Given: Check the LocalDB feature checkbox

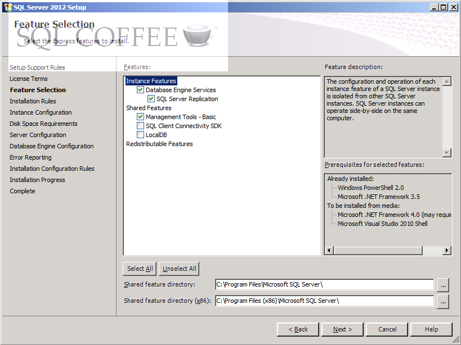Looking at the screenshot, I should coord(140,135).
